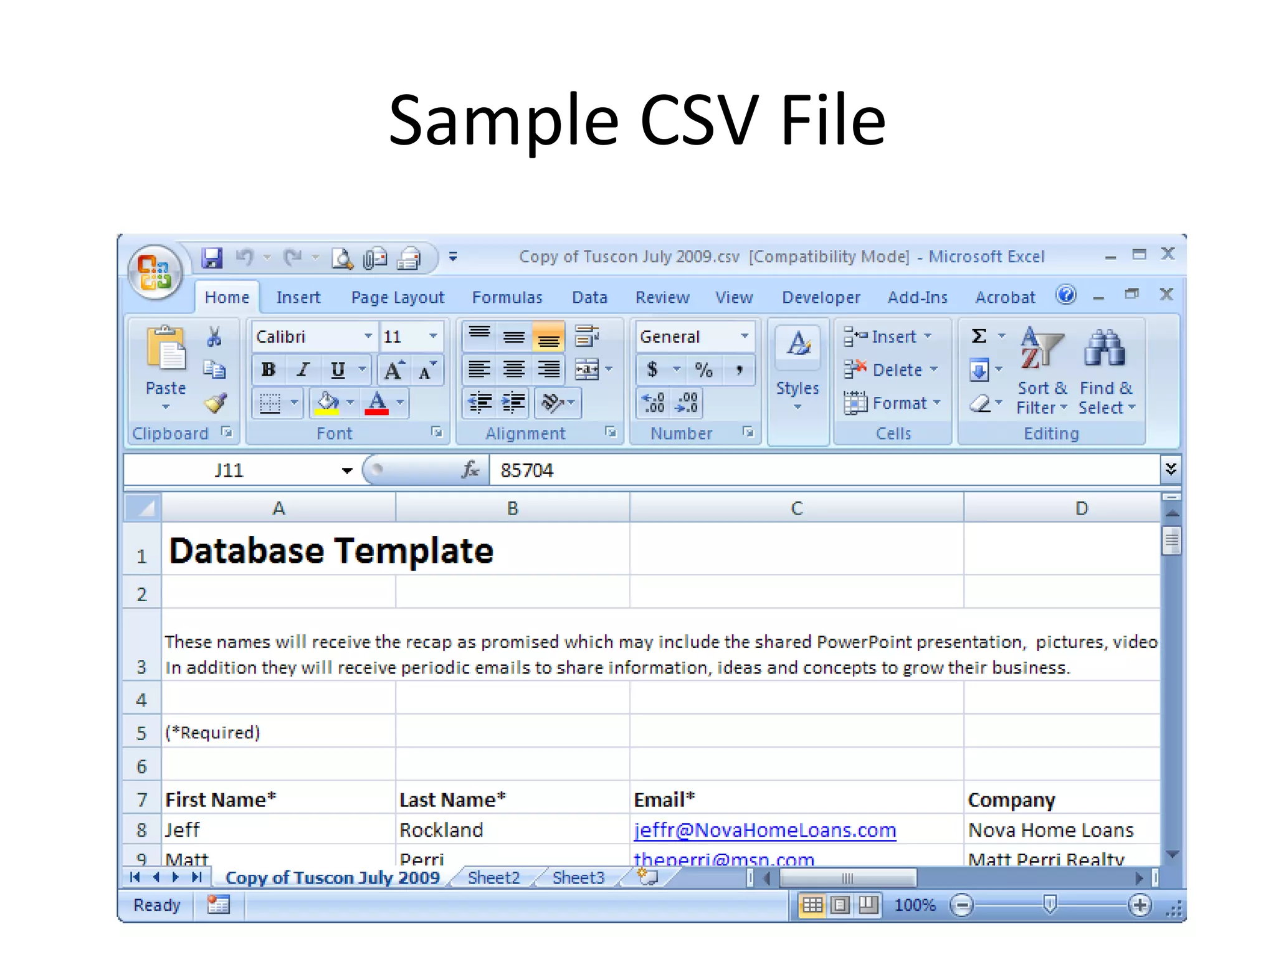Click the Fill down icon
The width and height of the screenshot is (1276, 957).
pyautogui.click(x=979, y=371)
